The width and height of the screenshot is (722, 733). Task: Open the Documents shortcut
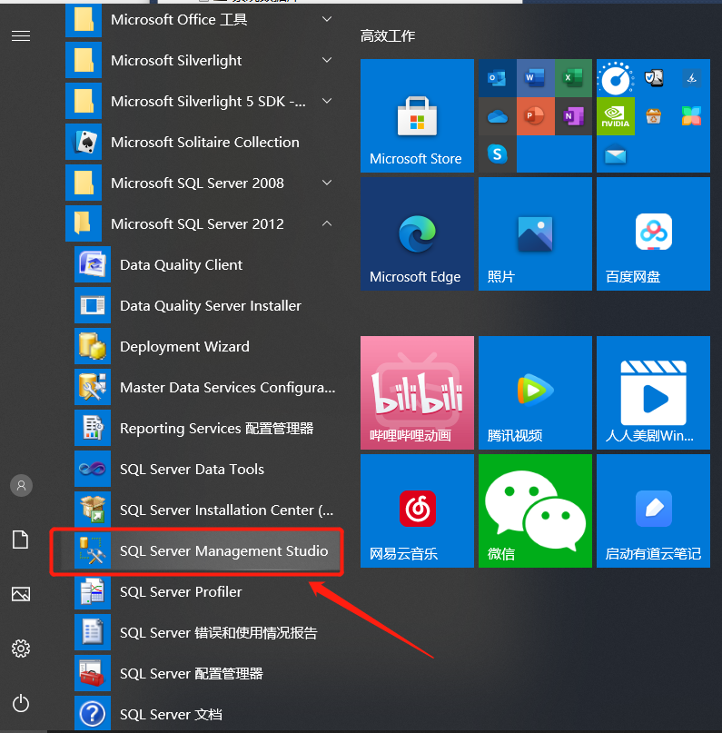[x=21, y=540]
